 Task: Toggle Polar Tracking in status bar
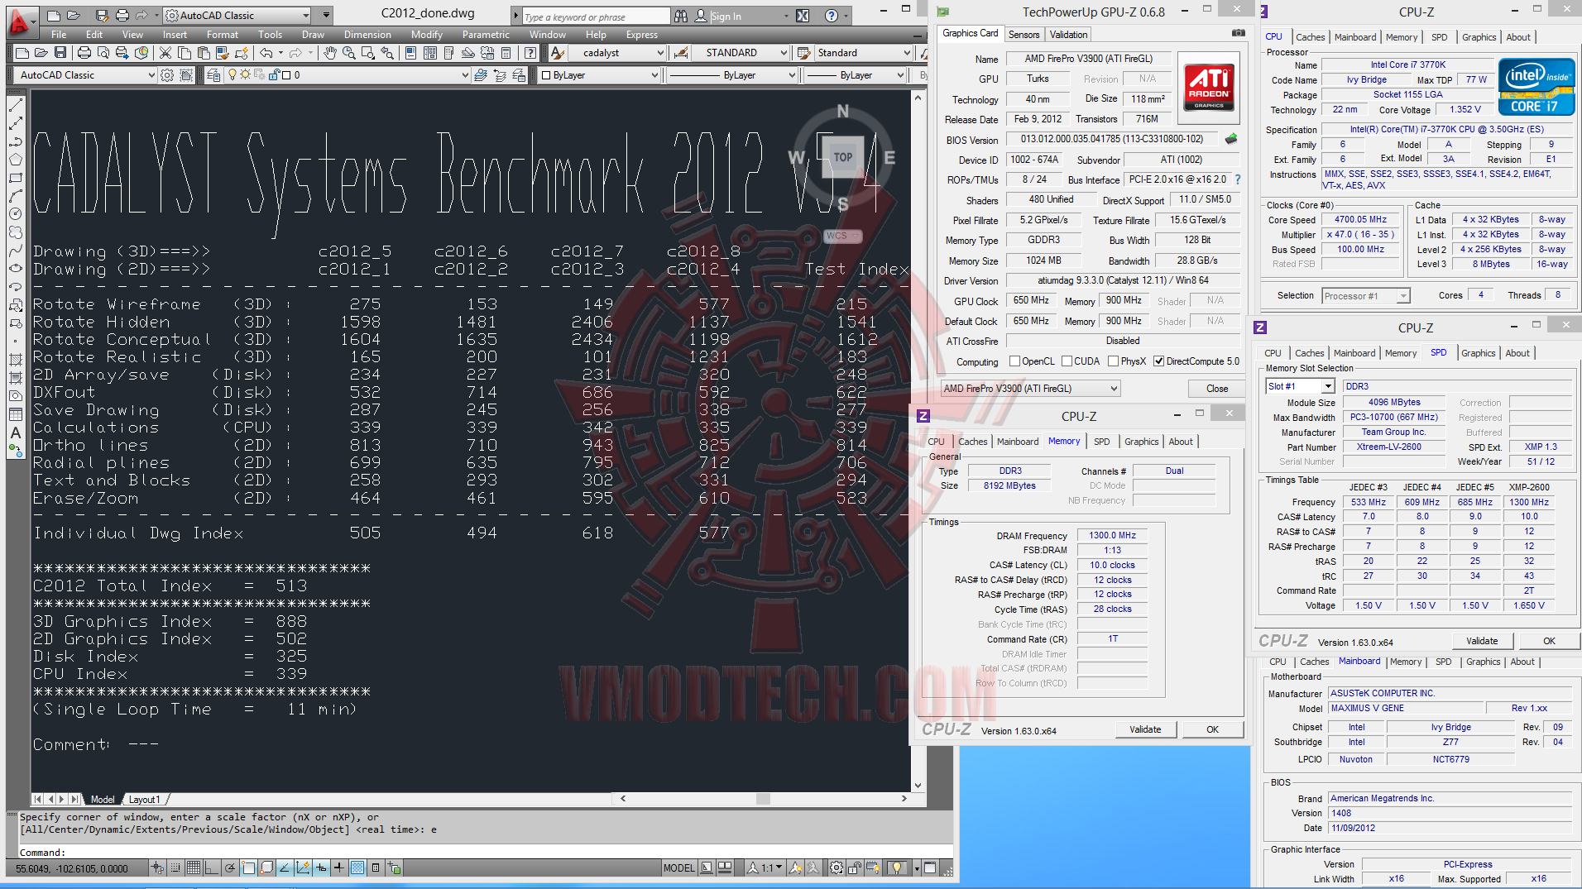click(229, 867)
